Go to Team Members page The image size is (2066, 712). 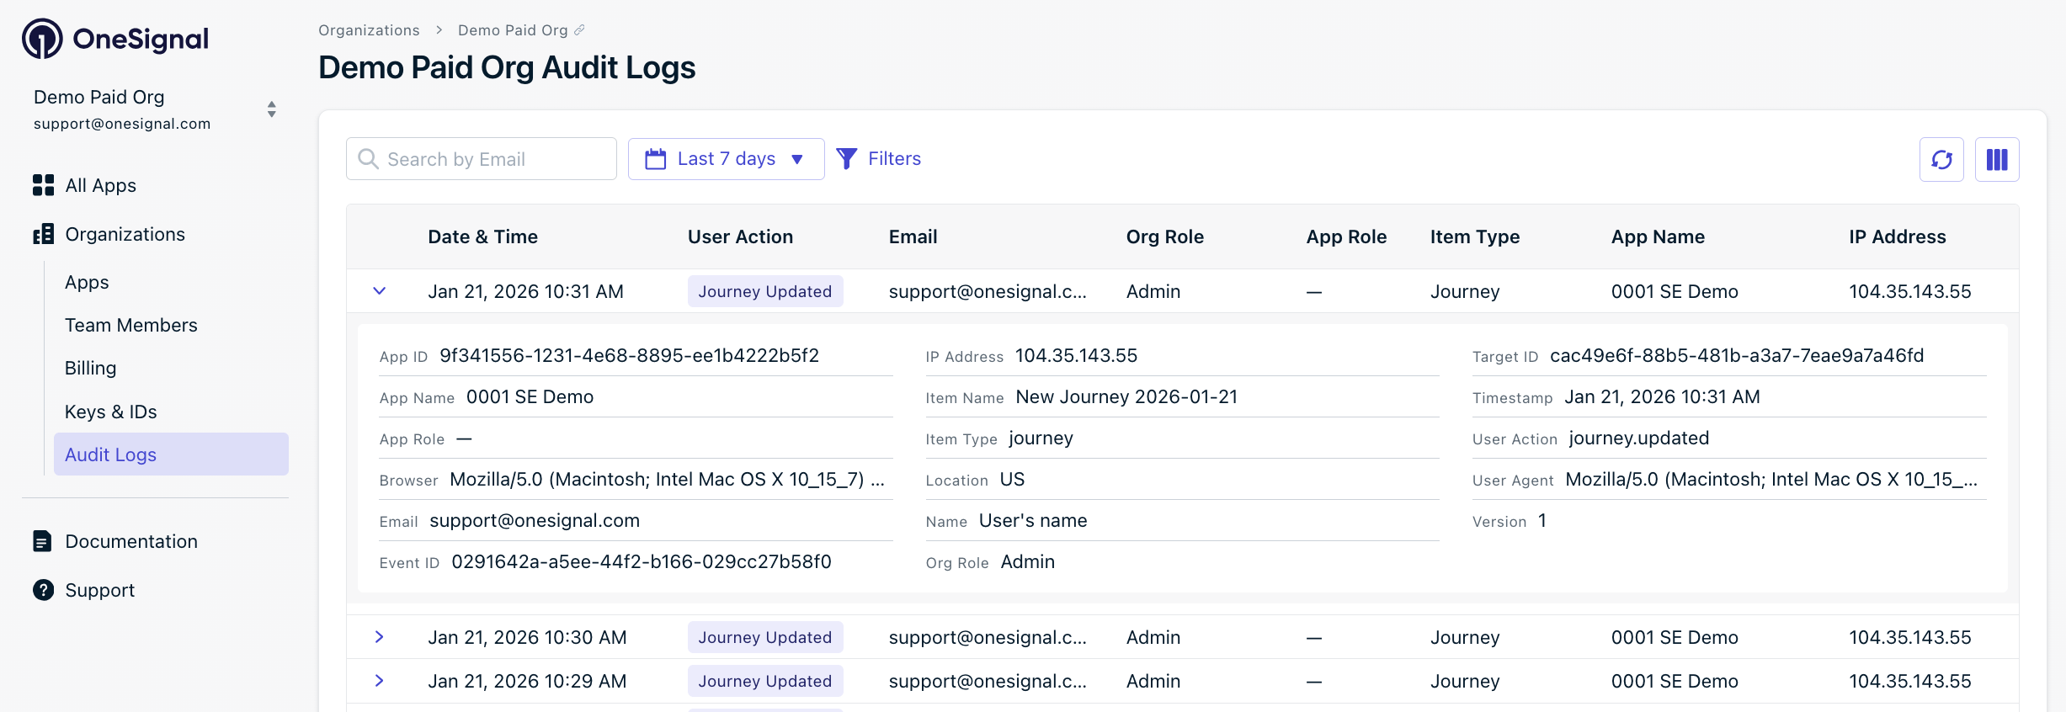coord(130,325)
